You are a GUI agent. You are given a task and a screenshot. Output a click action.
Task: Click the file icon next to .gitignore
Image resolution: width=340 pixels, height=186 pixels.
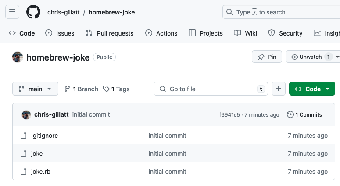24,136
